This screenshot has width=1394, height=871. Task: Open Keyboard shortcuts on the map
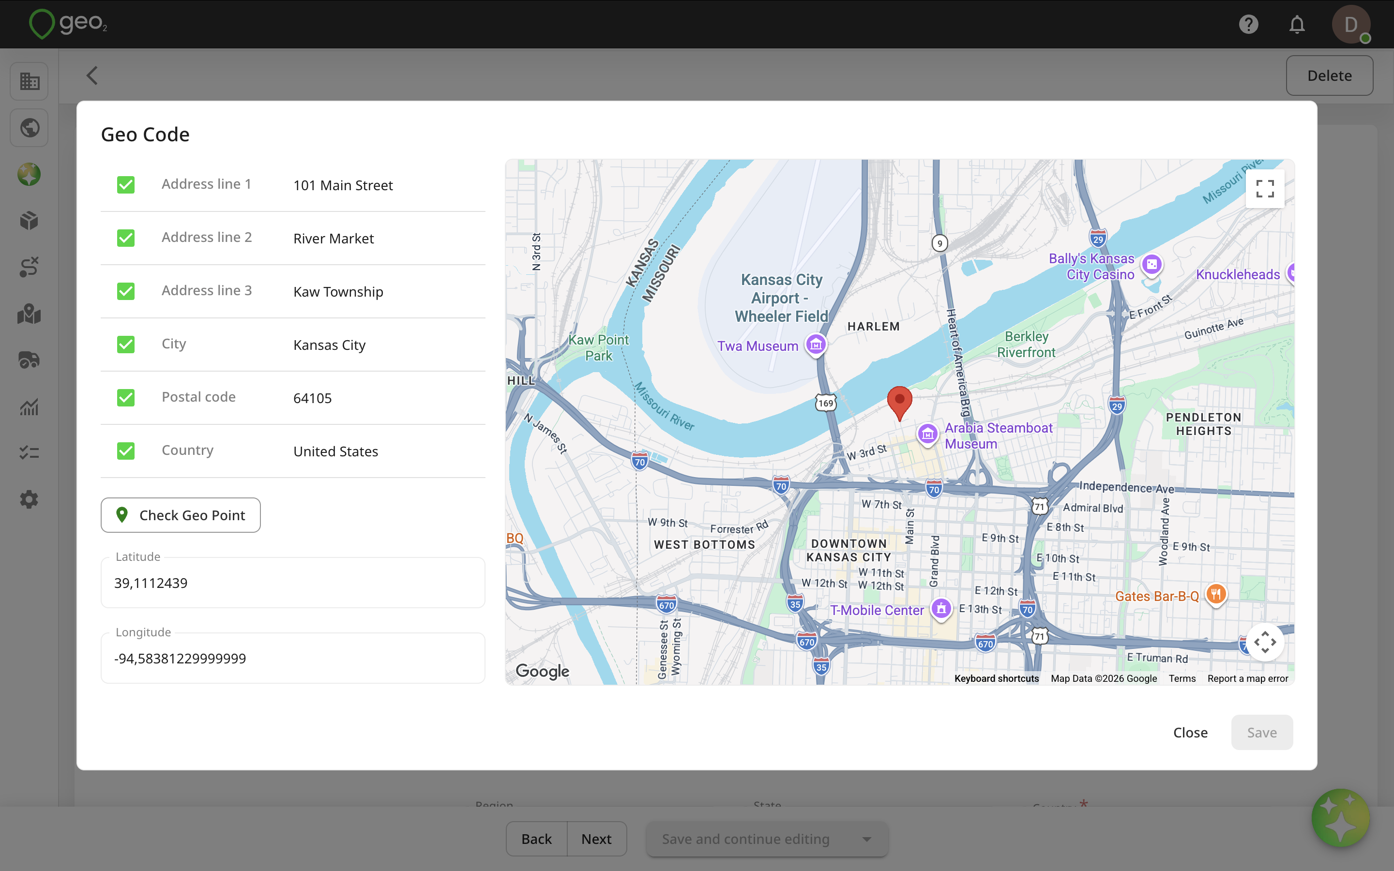pyautogui.click(x=997, y=678)
